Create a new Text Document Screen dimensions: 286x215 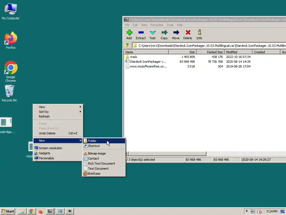[104, 169]
